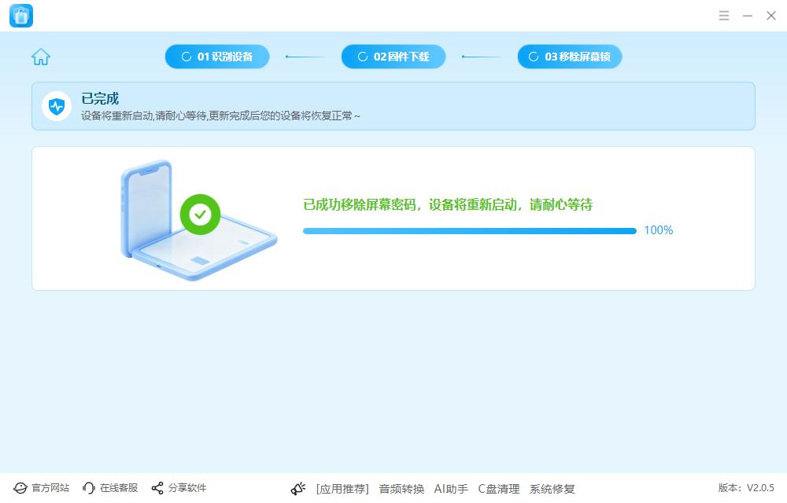Open AI助手 recommended app

coord(451,489)
